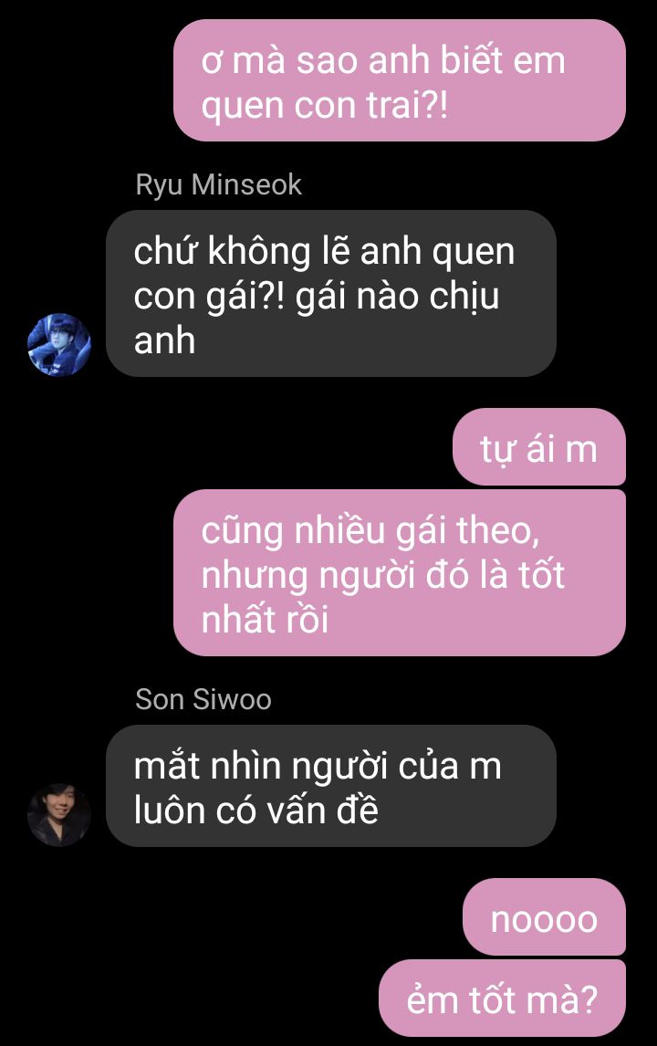Tap the lone word 'anh' ending Minseok's message

[x=164, y=340]
